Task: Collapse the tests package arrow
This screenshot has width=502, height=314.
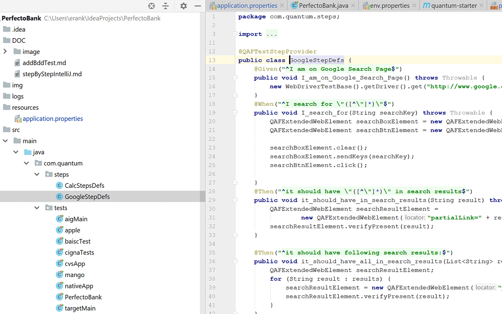Action: pos(37,208)
